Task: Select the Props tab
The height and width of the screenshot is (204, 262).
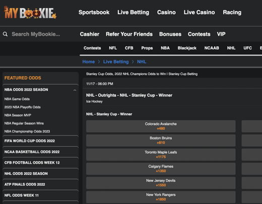Action: click(x=147, y=48)
